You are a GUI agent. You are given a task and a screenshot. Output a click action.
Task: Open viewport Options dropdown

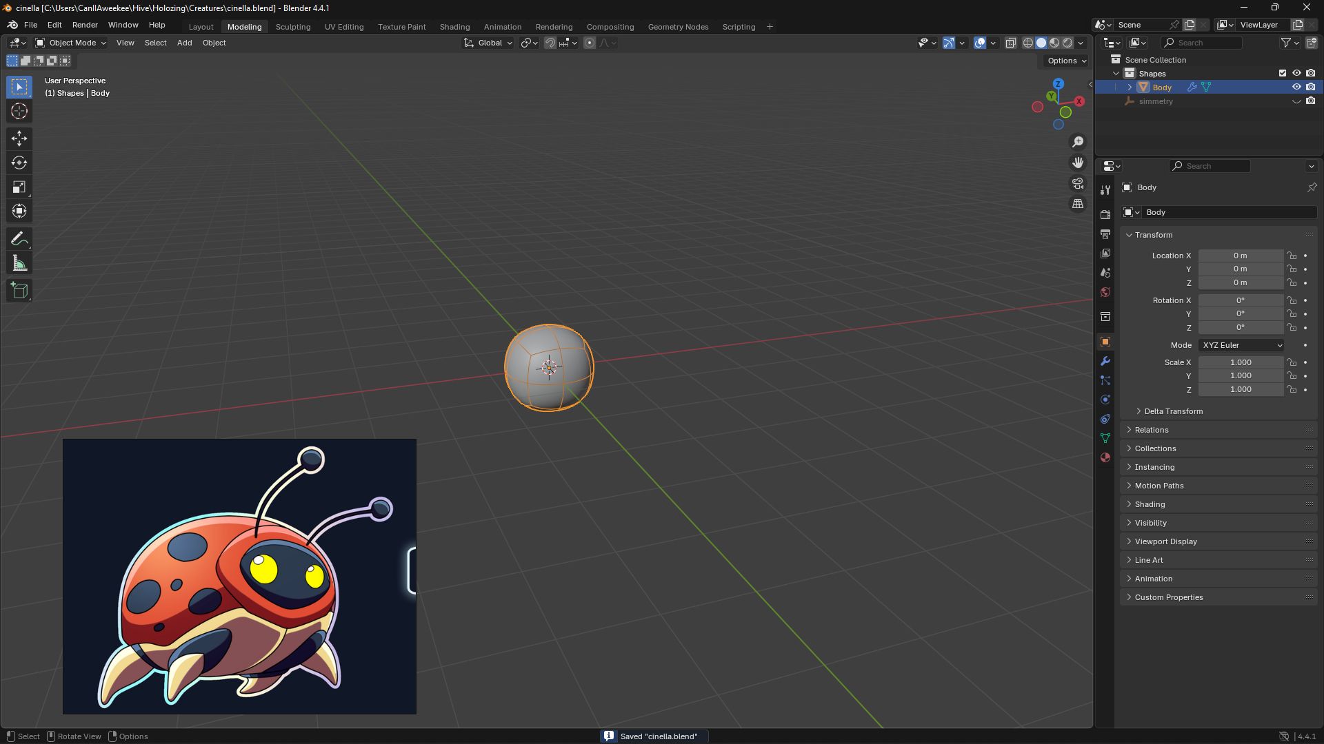coord(1066,61)
